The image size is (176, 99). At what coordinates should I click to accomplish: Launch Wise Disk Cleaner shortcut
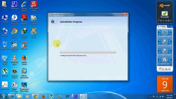pyautogui.click(x=34, y=20)
